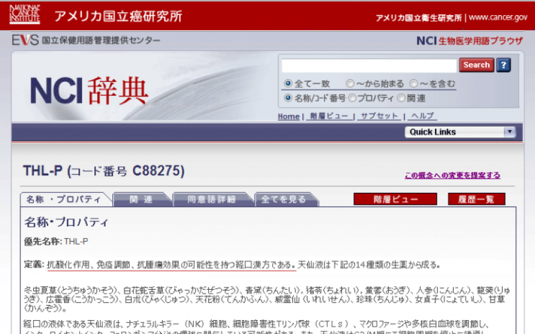
Task: Click the NCI 辞典 banner logo
Action: [90, 91]
